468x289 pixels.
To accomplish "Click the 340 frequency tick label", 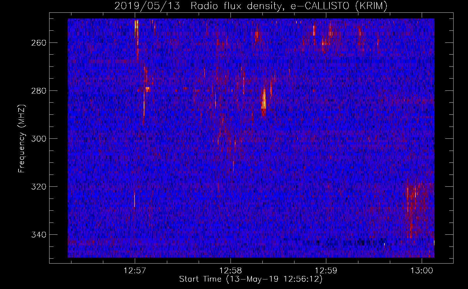I will 39,235.
